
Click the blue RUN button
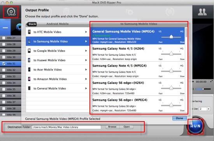(x=195, y=126)
